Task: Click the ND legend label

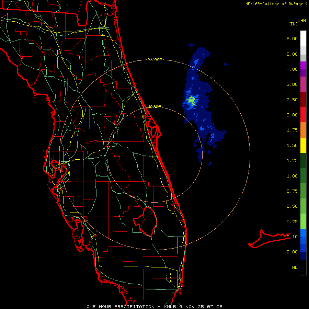Action: (295, 267)
